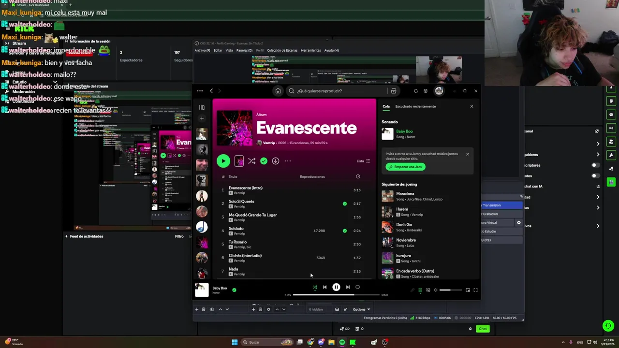The width and height of the screenshot is (619, 348).
Task: Expand Your Library sidebar icon
Action: [202, 107]
